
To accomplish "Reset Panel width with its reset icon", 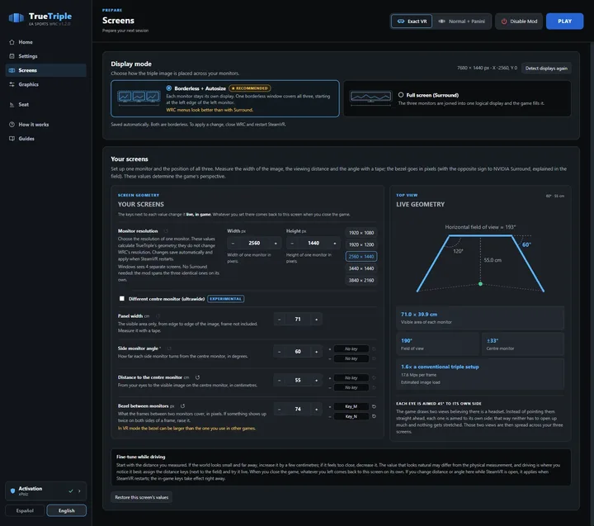I will coord(158,316).
